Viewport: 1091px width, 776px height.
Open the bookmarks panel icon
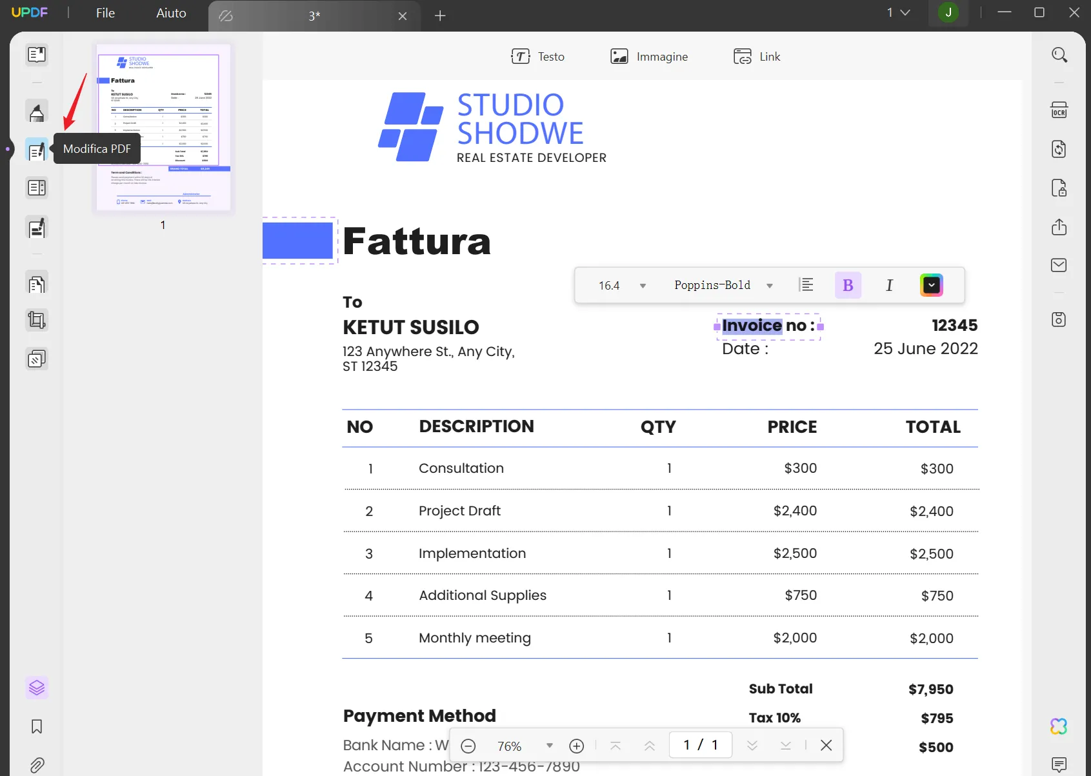pos(37,727)
